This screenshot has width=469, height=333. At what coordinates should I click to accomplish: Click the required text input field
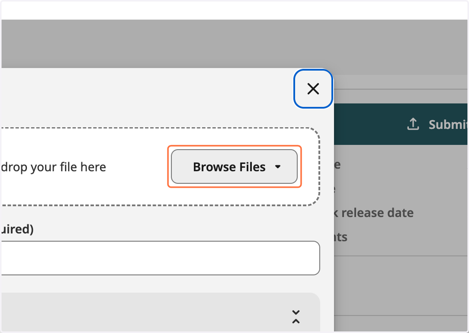coord(160,258)
